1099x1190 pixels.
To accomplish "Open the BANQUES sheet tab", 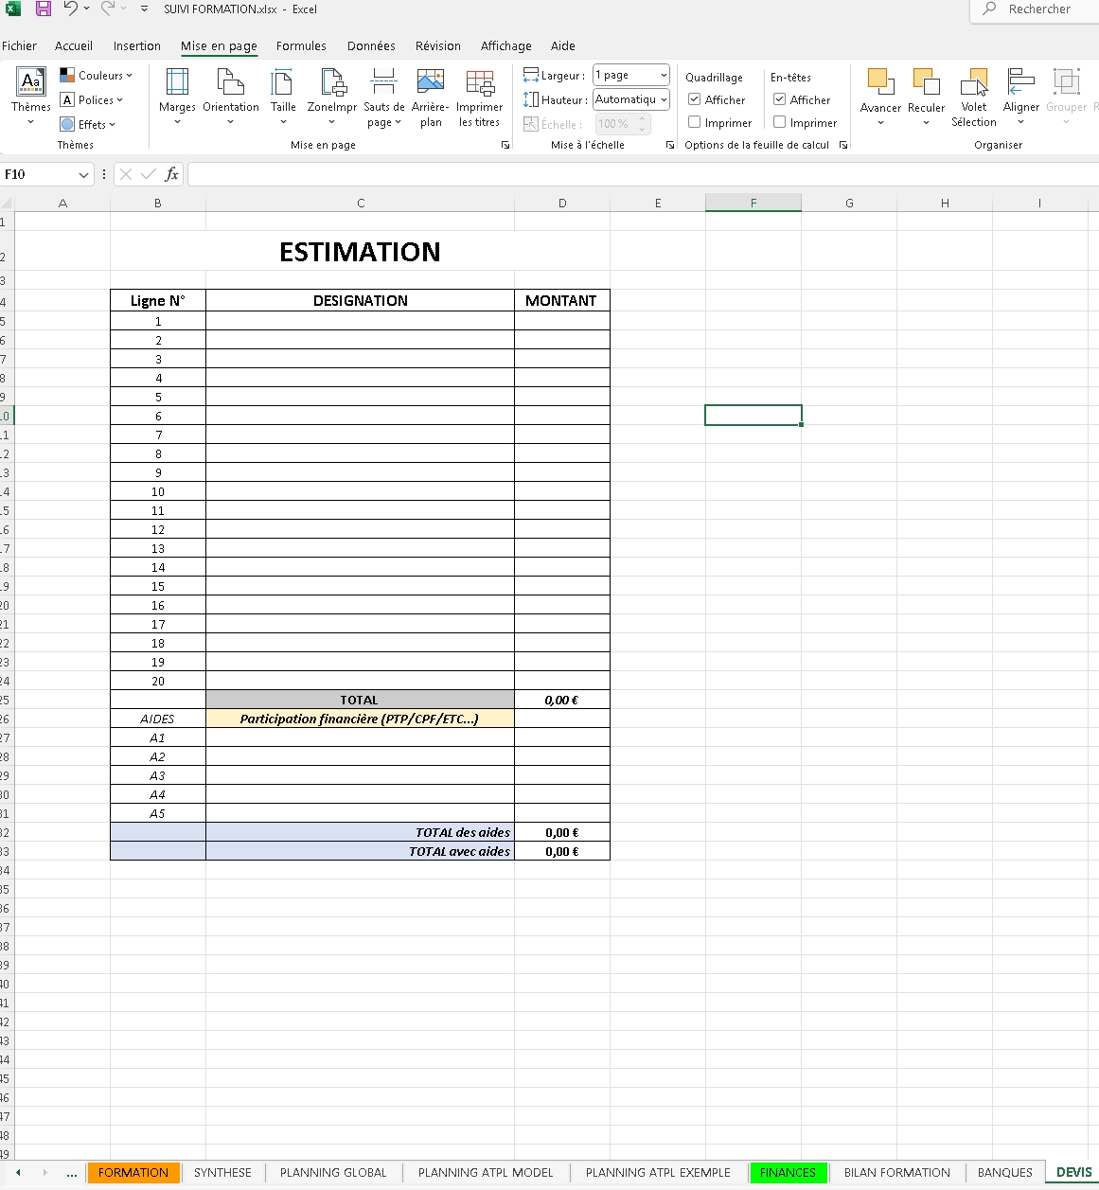I will 1004,1172.
